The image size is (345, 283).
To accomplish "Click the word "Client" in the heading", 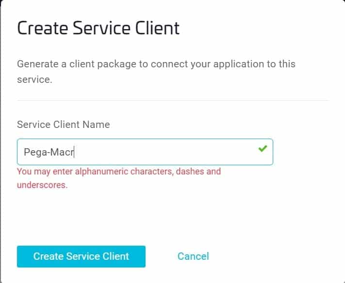I will pyautogui.click(x=157, y=28).
